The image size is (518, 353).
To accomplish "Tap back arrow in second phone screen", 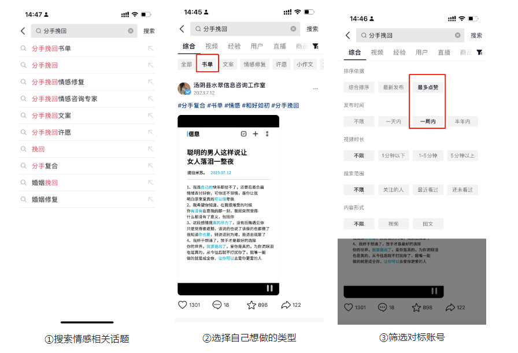I will [x=182, y=29].
